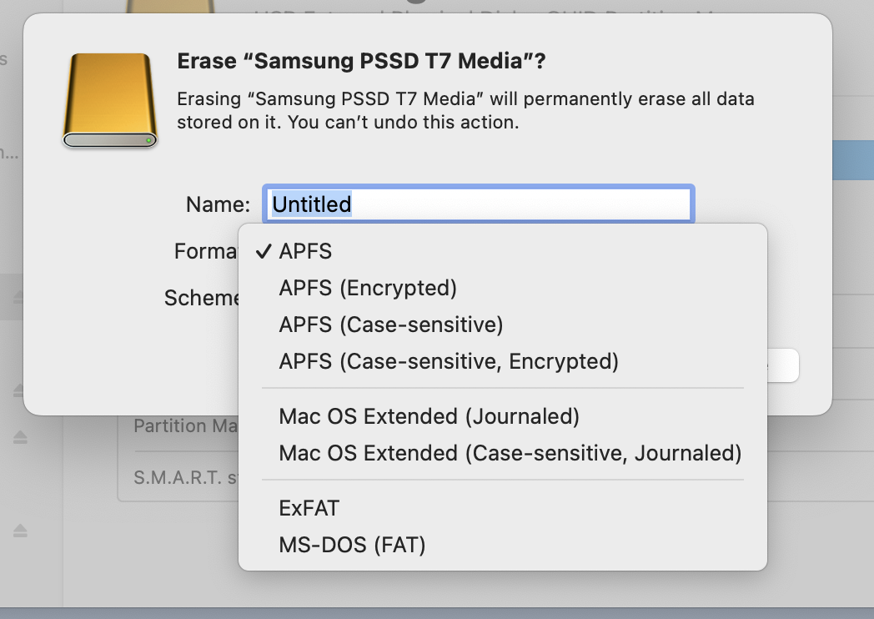Click the Erase Samsung PSSD T7 Media heading
The width and height of the screenshot is (874, 619).
pos(361,61)
